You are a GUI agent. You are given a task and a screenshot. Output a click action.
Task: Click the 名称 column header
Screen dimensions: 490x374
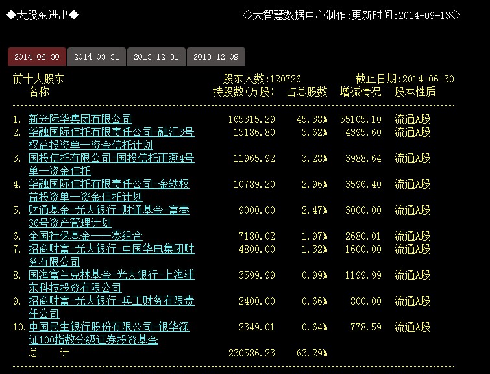click(39, 92)
